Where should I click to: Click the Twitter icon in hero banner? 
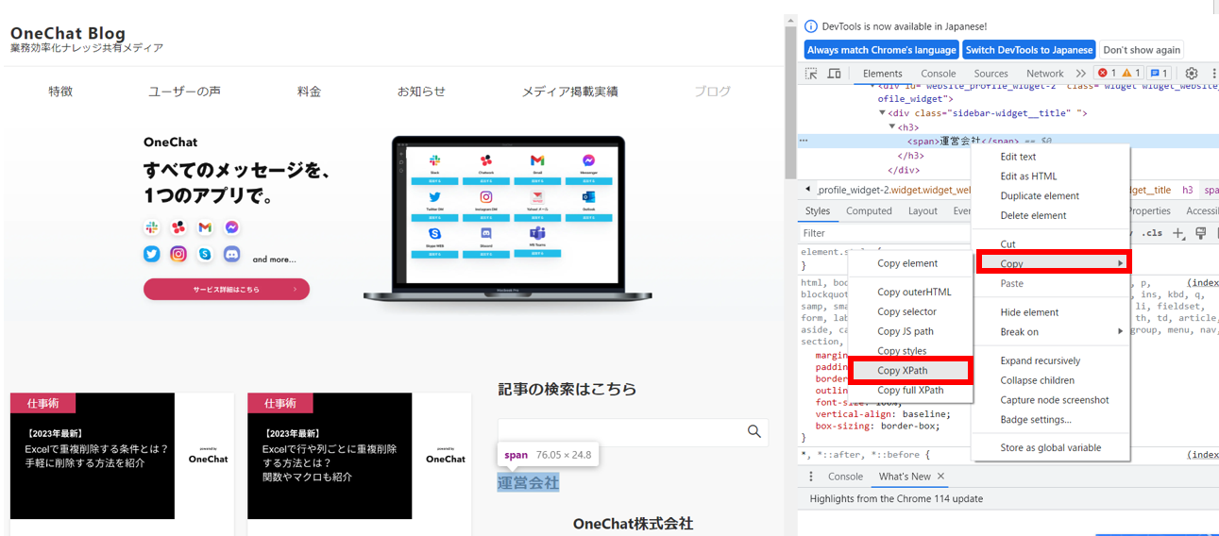click(x=152, y=254)
